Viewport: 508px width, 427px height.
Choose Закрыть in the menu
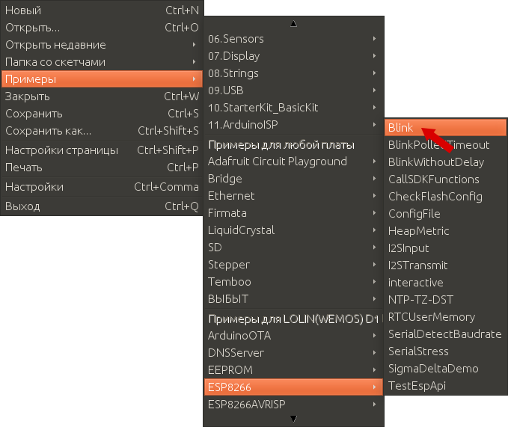click(102, 96)
